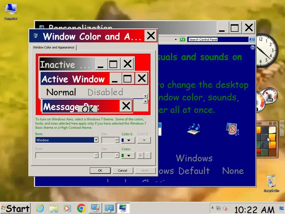285x214 pixels.
Task: Click the Personalization window title icon
Action: [x=42, y=27]
